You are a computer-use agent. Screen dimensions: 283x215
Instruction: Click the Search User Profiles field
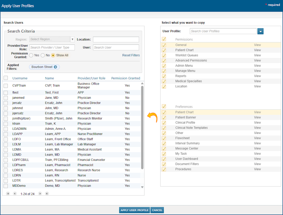[x=223, y=31]
